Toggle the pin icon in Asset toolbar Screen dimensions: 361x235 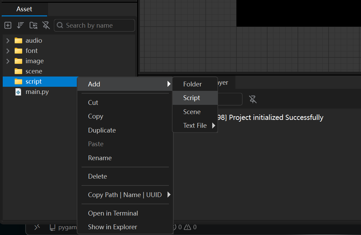(46, 25)
